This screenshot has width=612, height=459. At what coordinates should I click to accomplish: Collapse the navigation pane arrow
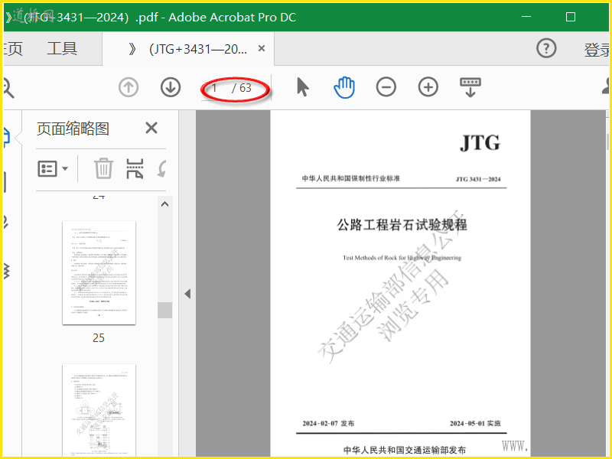click(x=187, y=294)
